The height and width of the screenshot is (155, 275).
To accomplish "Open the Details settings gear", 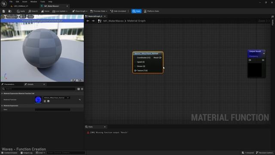I will [x=82, y=89].
